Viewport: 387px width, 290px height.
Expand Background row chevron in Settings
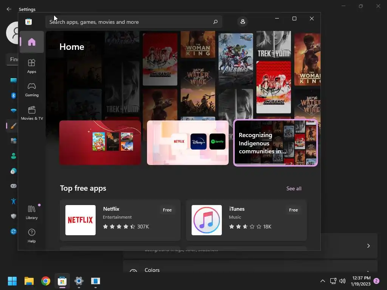[368, 246]
